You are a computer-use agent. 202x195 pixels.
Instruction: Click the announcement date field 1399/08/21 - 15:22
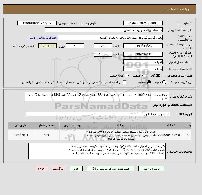(37, 23)
